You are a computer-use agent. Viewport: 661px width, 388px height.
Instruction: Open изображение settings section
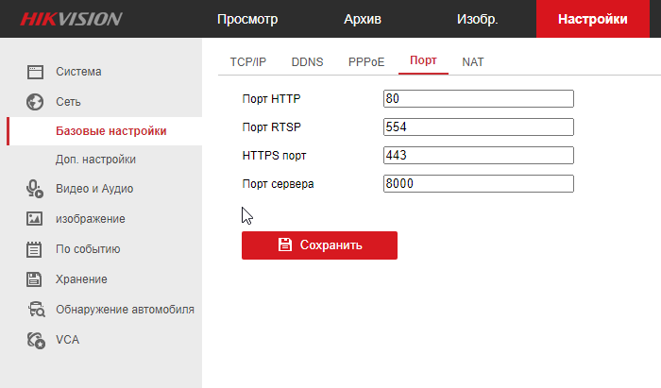(91, 219)
